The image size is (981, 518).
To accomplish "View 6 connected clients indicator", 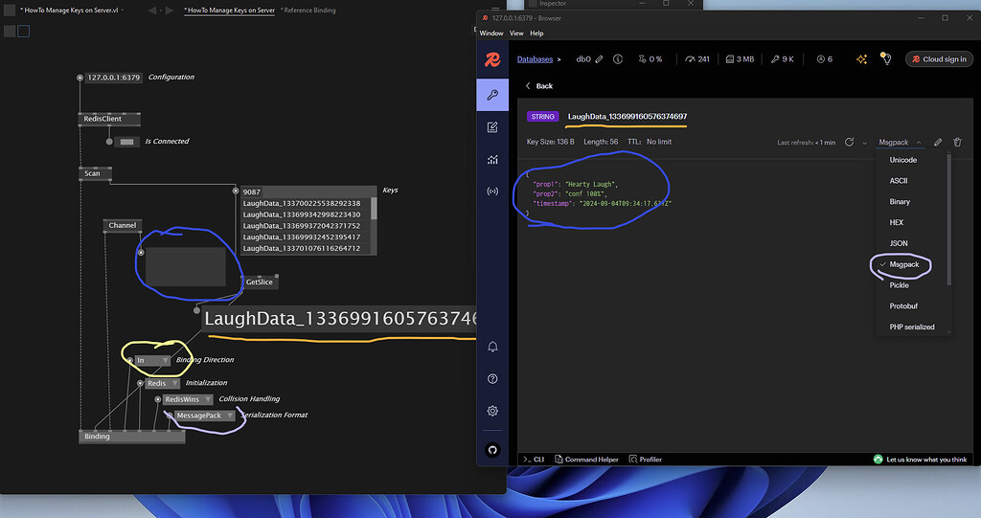I will pyautogui.click(x=825, y=59).
